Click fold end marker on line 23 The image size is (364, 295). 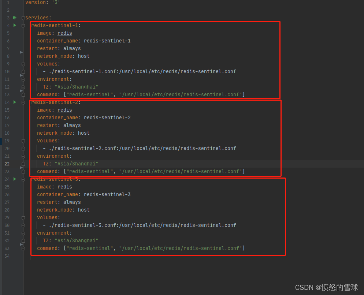pyautogui.click(x=23, y=172)
